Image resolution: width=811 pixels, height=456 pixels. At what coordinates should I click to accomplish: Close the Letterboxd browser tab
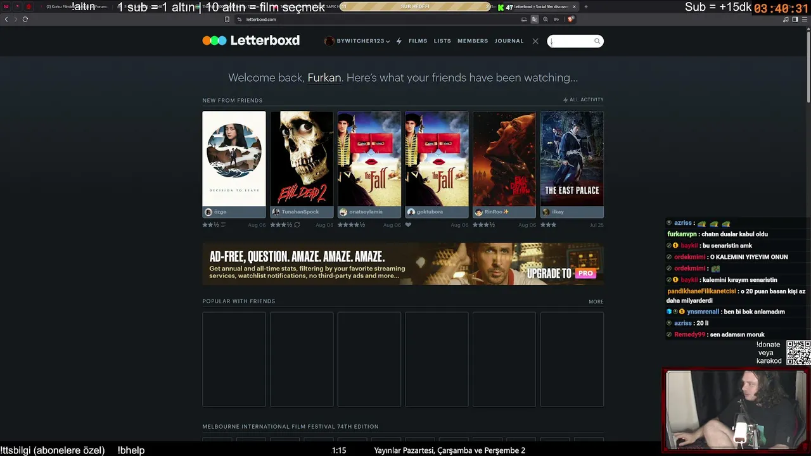[x=574, y=7]
